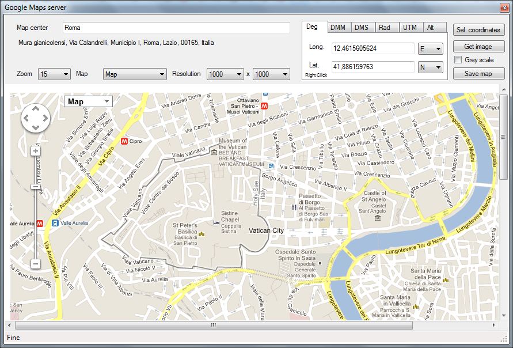The height and width of the screenshot is (348, 513).
Task: Click the Viale Vaticano label near the museum
Action: (188, 152)
